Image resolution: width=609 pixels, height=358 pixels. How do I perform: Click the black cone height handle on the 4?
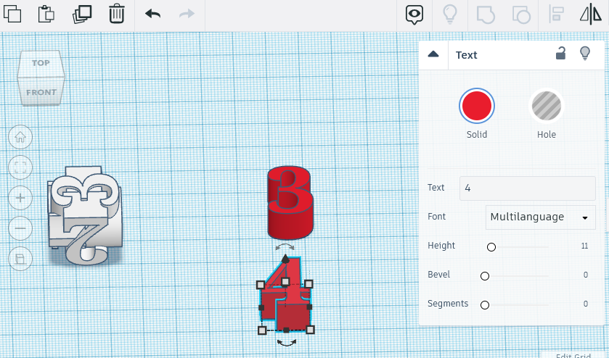tap(285, 259)
